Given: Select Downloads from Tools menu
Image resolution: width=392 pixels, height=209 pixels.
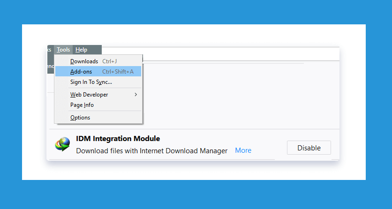Looking at the screenshot, I should [x=98, y=61].
